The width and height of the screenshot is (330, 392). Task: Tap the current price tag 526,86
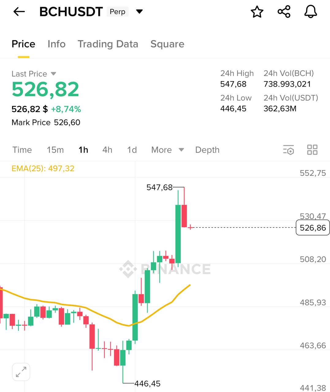tap(312, 228)
